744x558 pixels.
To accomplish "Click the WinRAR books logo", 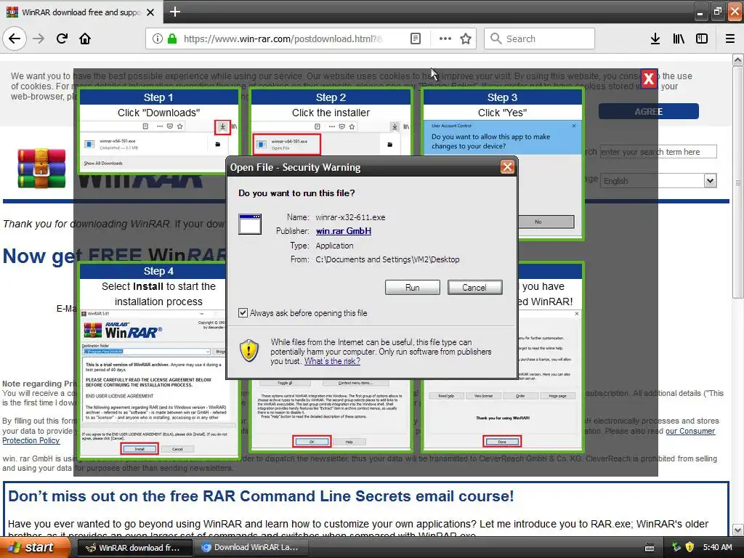I will click(41, 169).
